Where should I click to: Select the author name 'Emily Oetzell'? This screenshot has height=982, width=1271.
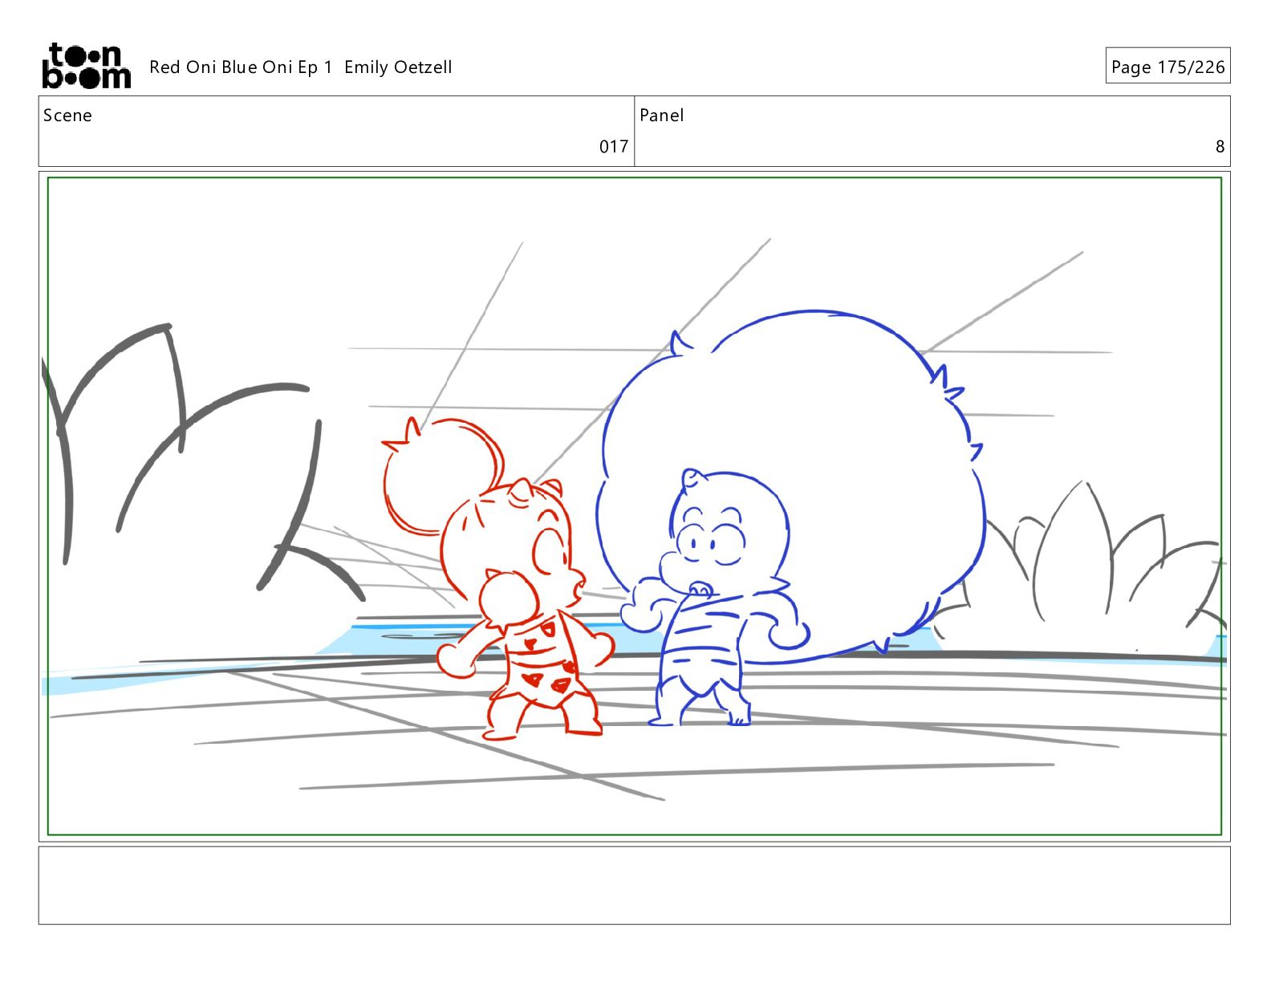(398, 67)
